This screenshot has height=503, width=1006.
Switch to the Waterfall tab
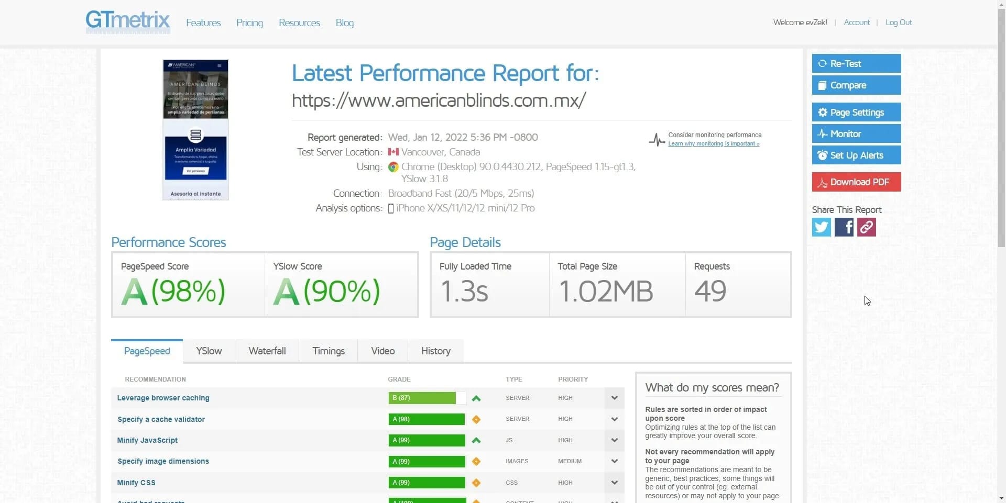267,351
